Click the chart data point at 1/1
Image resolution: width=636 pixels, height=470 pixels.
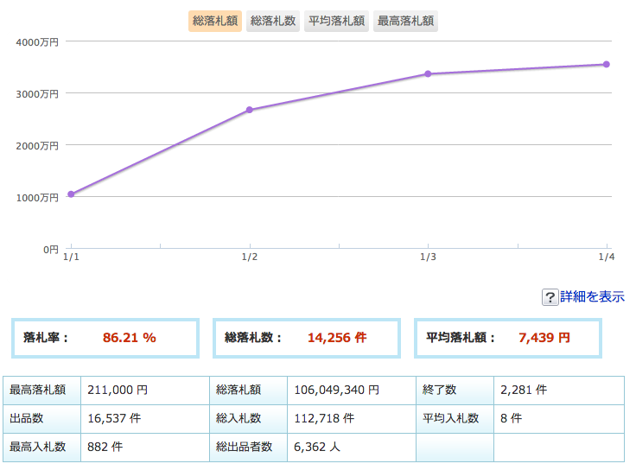pos(71,194)
